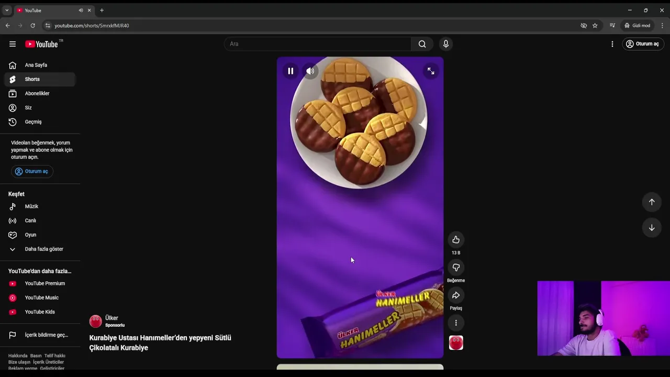Click the Basın footer link

point(36,356)
